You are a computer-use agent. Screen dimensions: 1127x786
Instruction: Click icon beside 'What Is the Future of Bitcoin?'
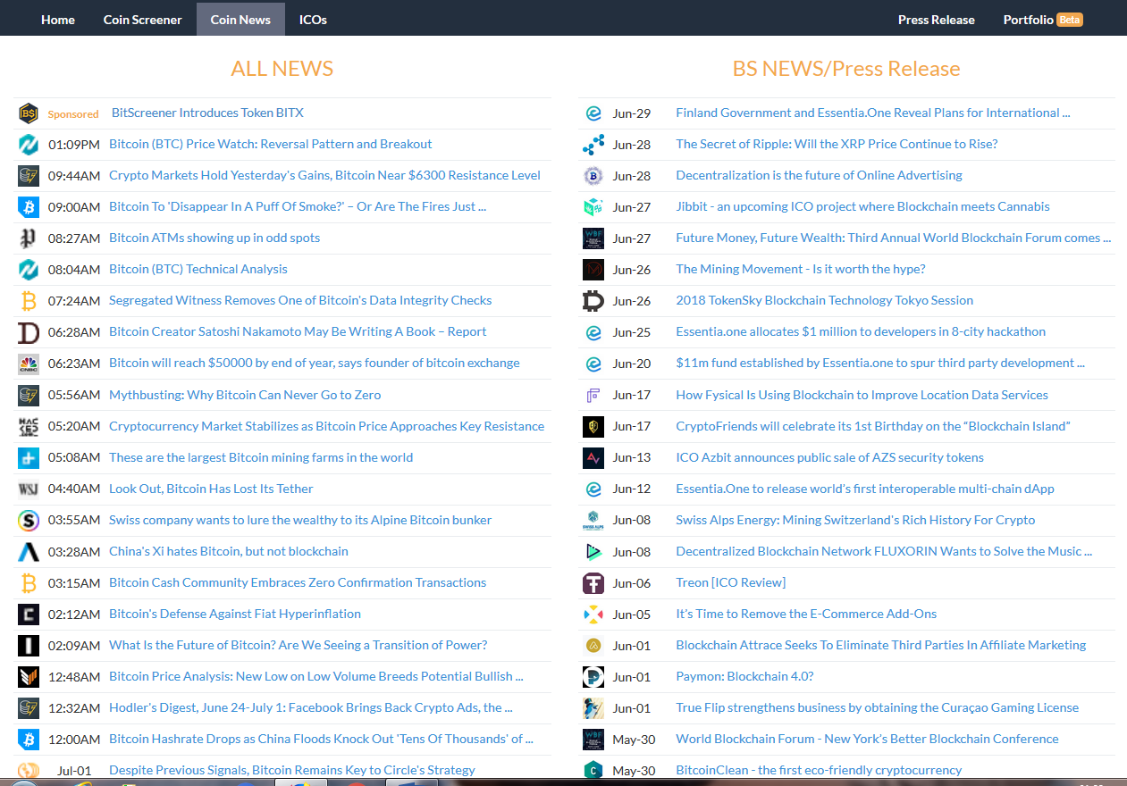29,646
